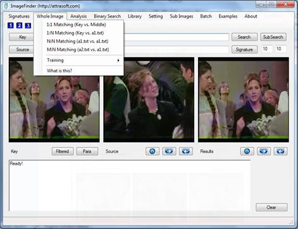
Task: Click the Clear button
Action: [x=271, y=207]
